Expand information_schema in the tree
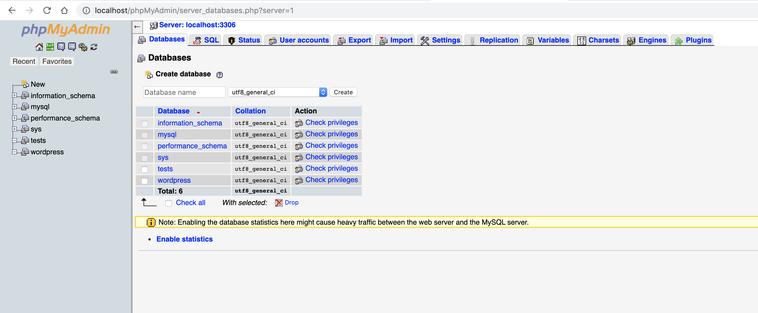 14,95
